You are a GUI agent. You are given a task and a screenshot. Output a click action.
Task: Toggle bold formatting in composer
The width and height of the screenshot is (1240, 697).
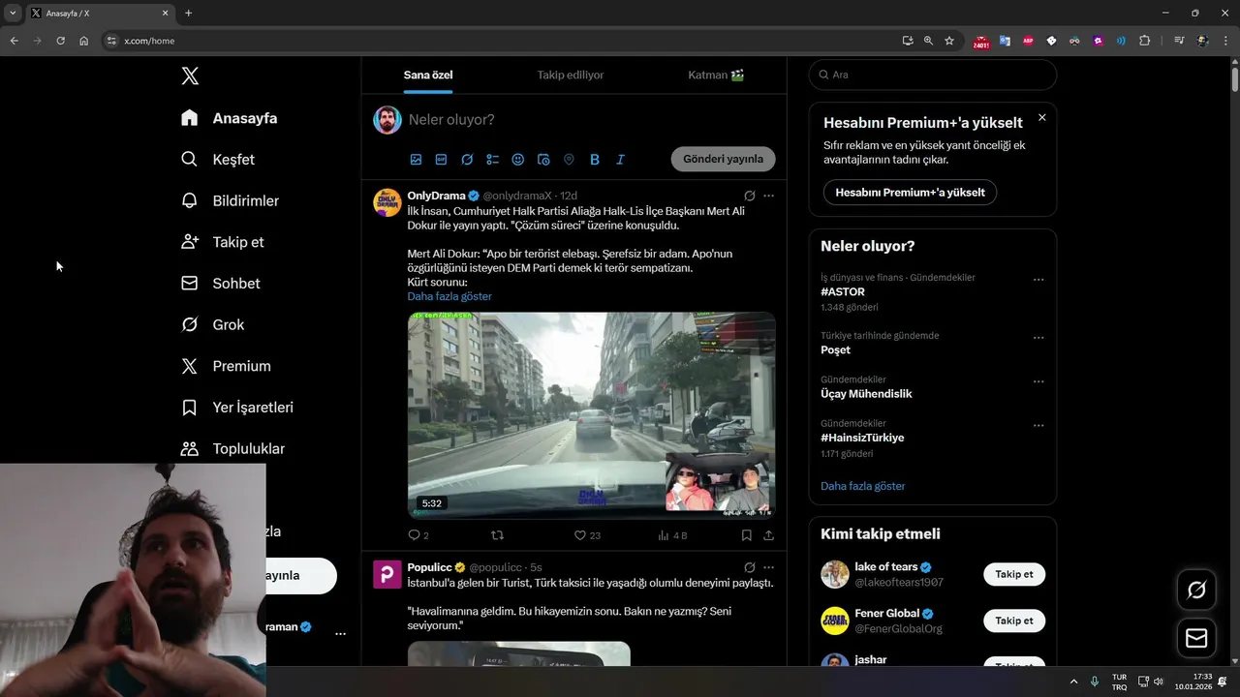click(x=595, y=160)
